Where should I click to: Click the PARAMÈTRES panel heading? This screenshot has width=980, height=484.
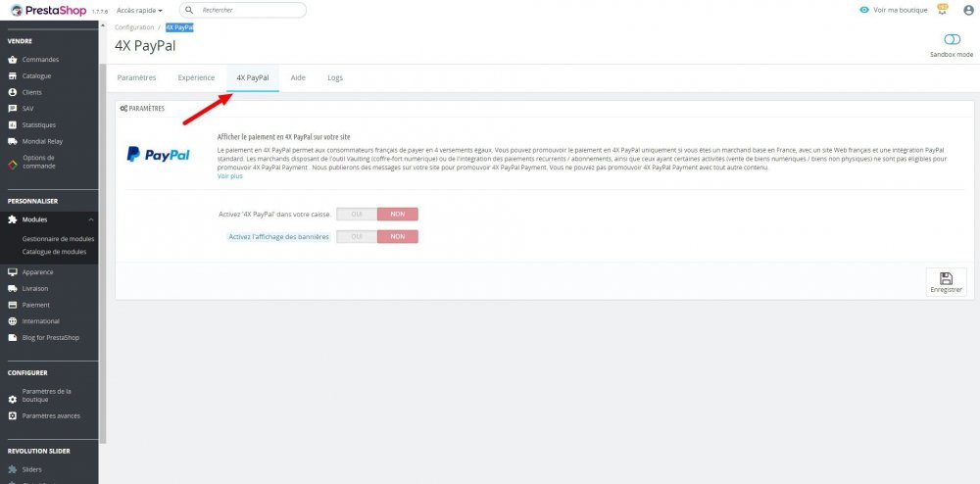pos(142,109)
